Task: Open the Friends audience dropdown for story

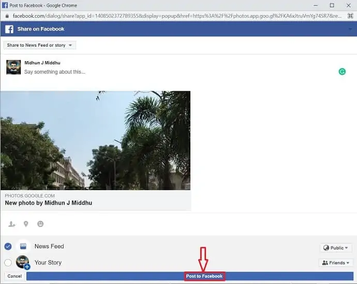Action: point(336,263)
